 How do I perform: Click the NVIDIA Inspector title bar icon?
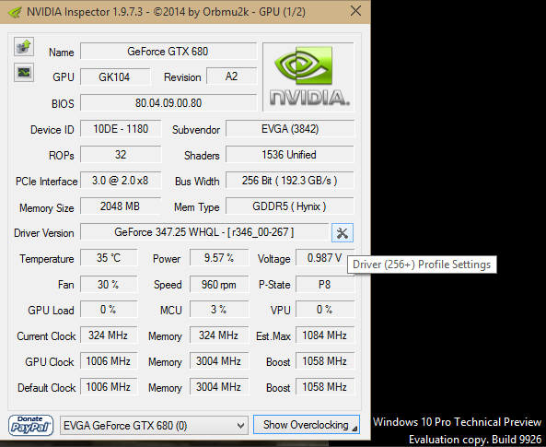(15, 12)
